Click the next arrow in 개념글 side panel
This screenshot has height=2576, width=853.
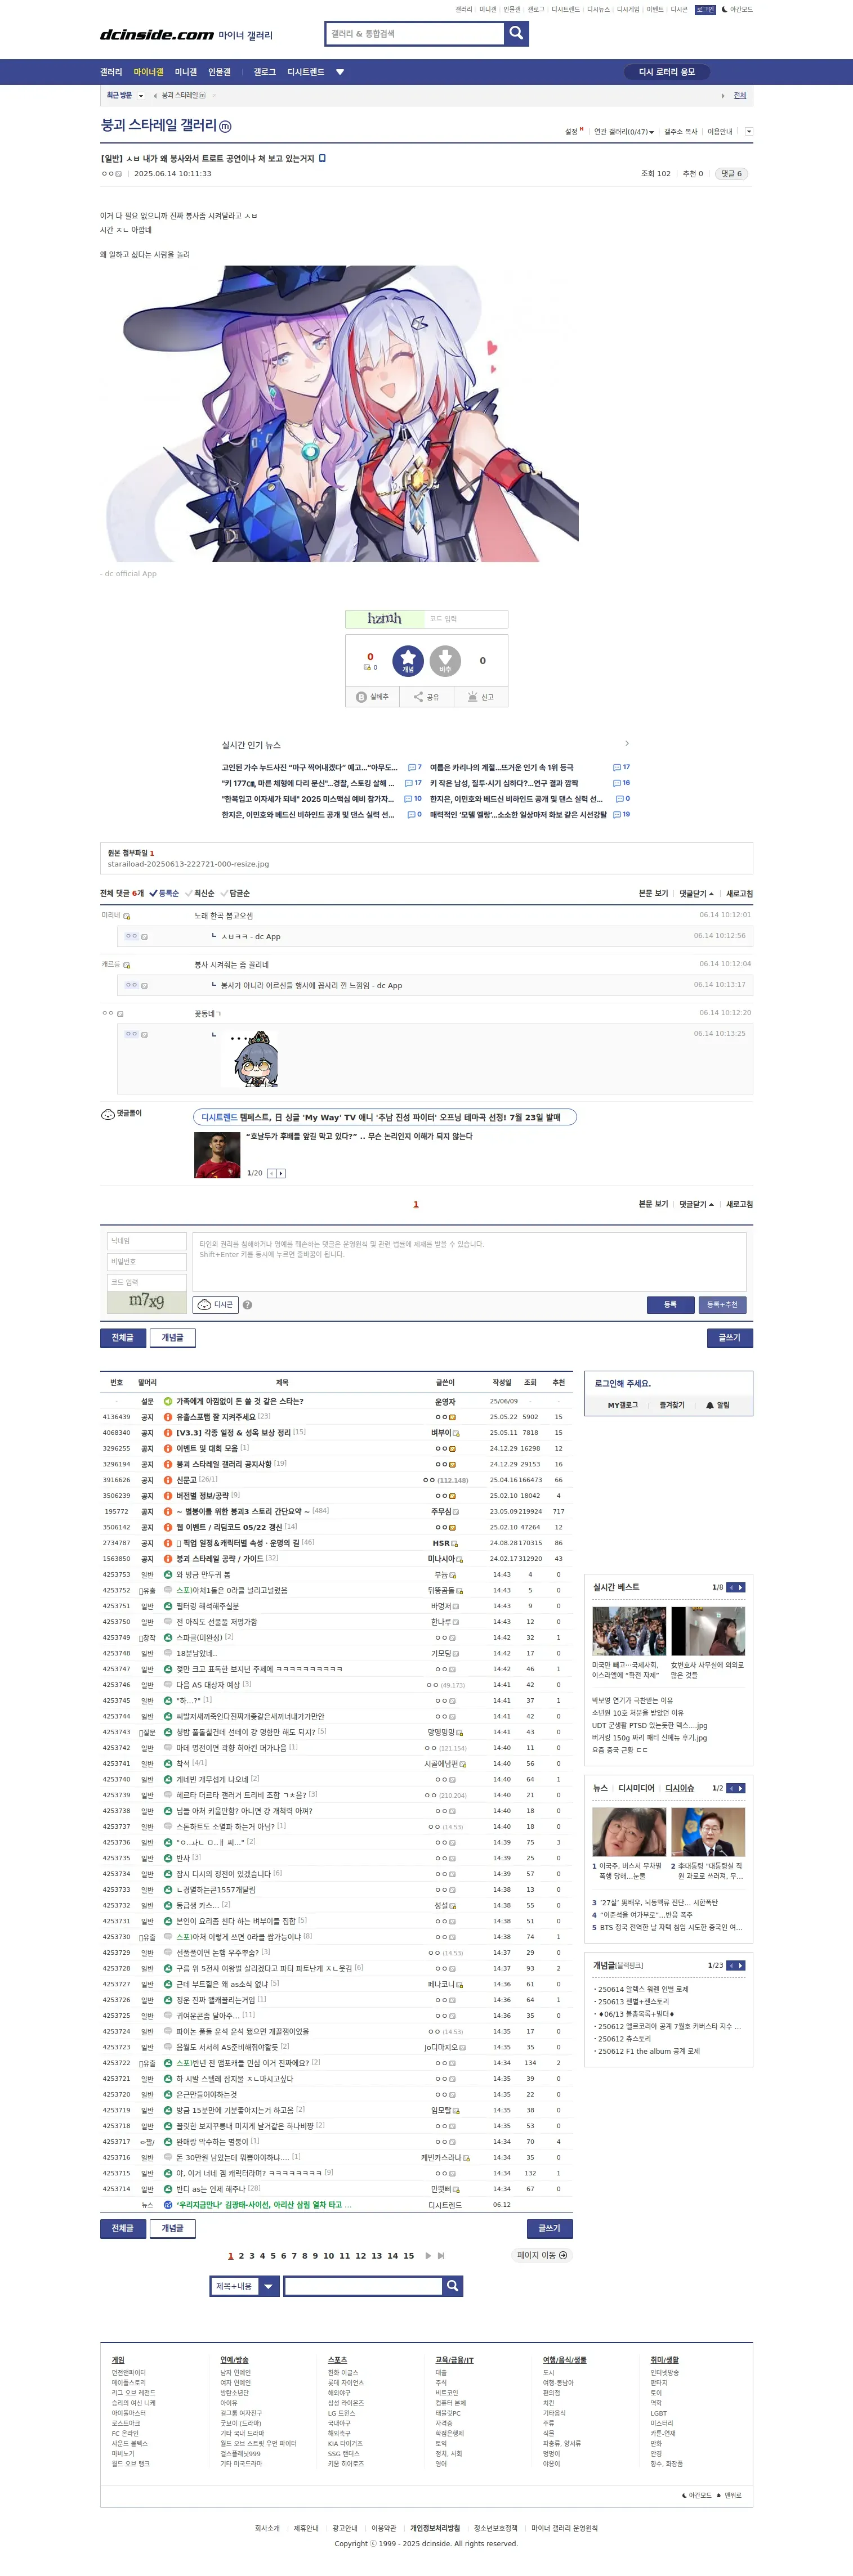pos(741,1966)
